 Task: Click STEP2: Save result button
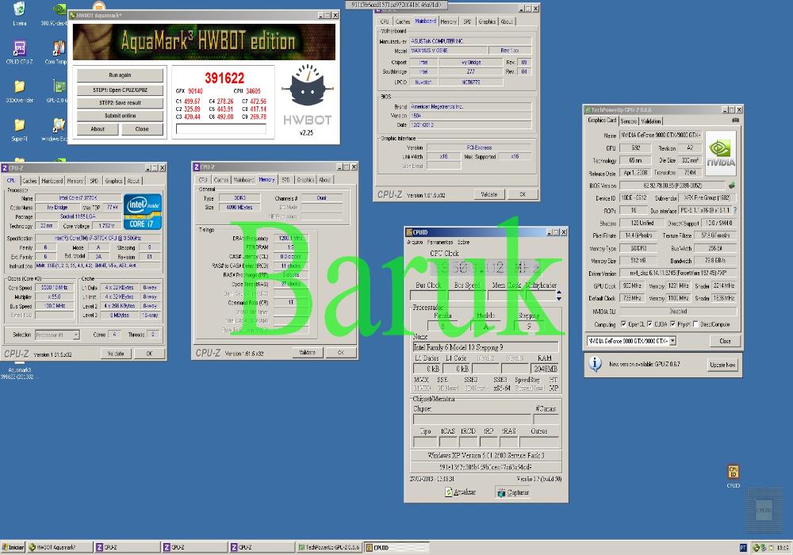[120, 102]
